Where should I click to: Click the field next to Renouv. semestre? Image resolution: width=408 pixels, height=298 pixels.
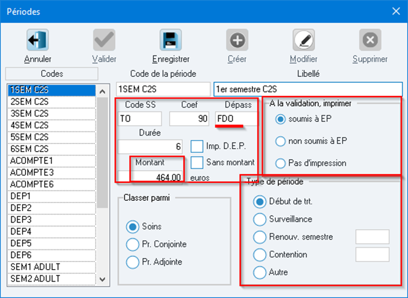372,237
